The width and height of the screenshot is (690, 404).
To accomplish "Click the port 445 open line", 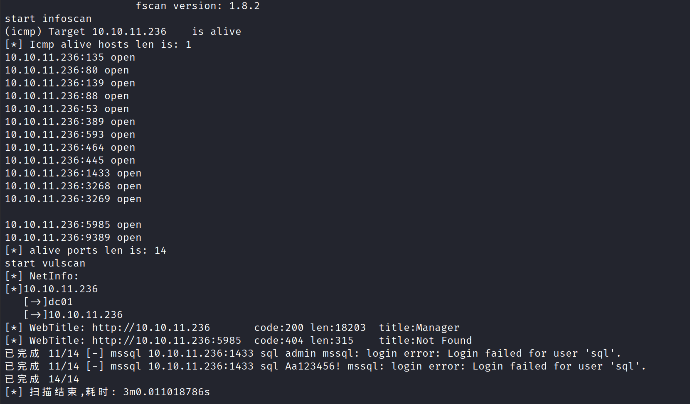I will 70,160.
